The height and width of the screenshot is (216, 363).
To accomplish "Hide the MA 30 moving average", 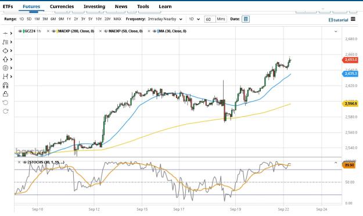I will click(154, 31).
